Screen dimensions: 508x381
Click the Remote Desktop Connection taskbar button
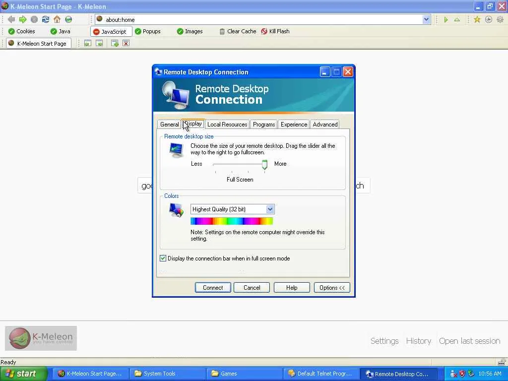398,374
